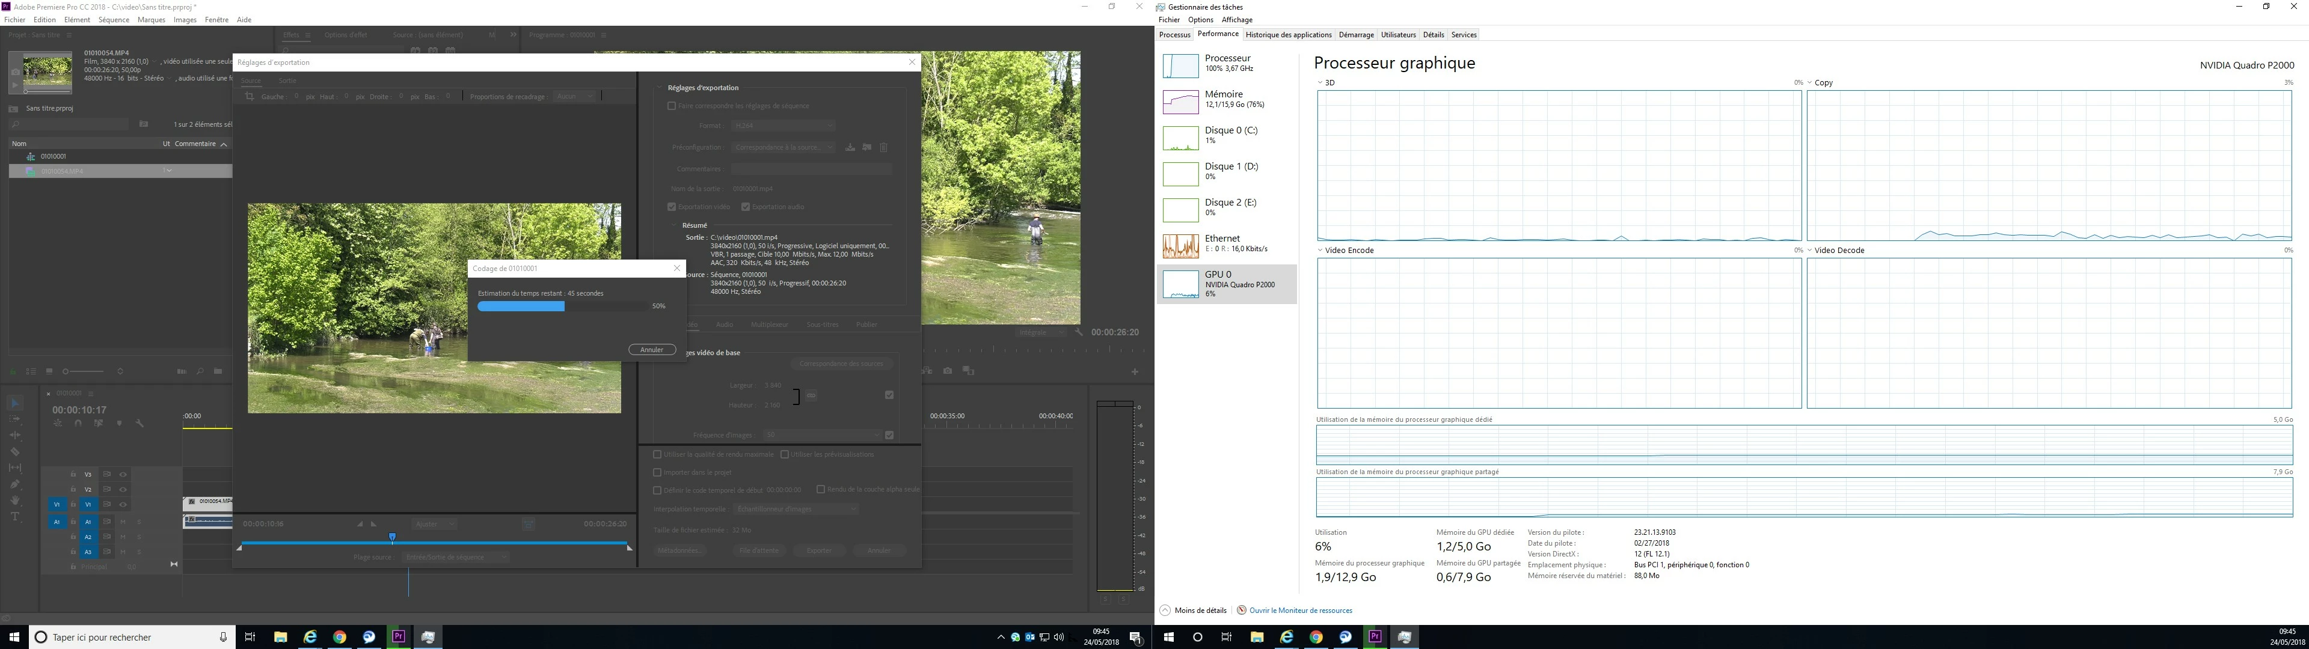Open Premiere Pro from Windows taskbar
This screenshot has width=2309, height=649.
coord(399,638)
